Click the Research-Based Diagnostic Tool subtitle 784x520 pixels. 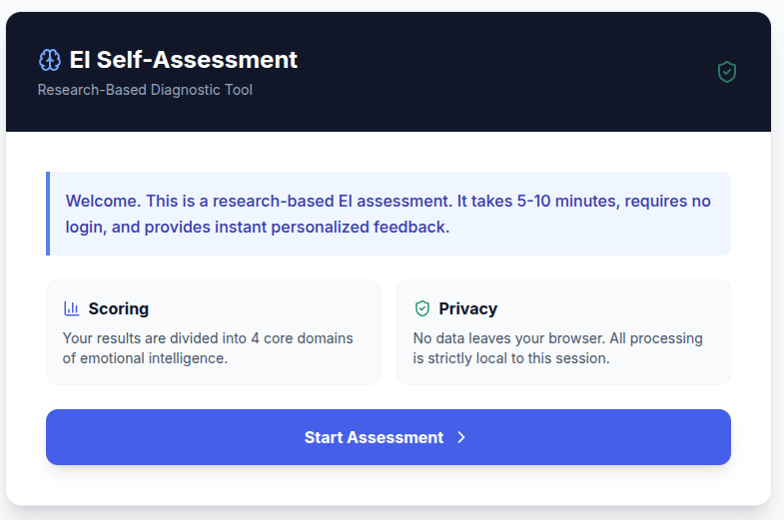[145, 90]
